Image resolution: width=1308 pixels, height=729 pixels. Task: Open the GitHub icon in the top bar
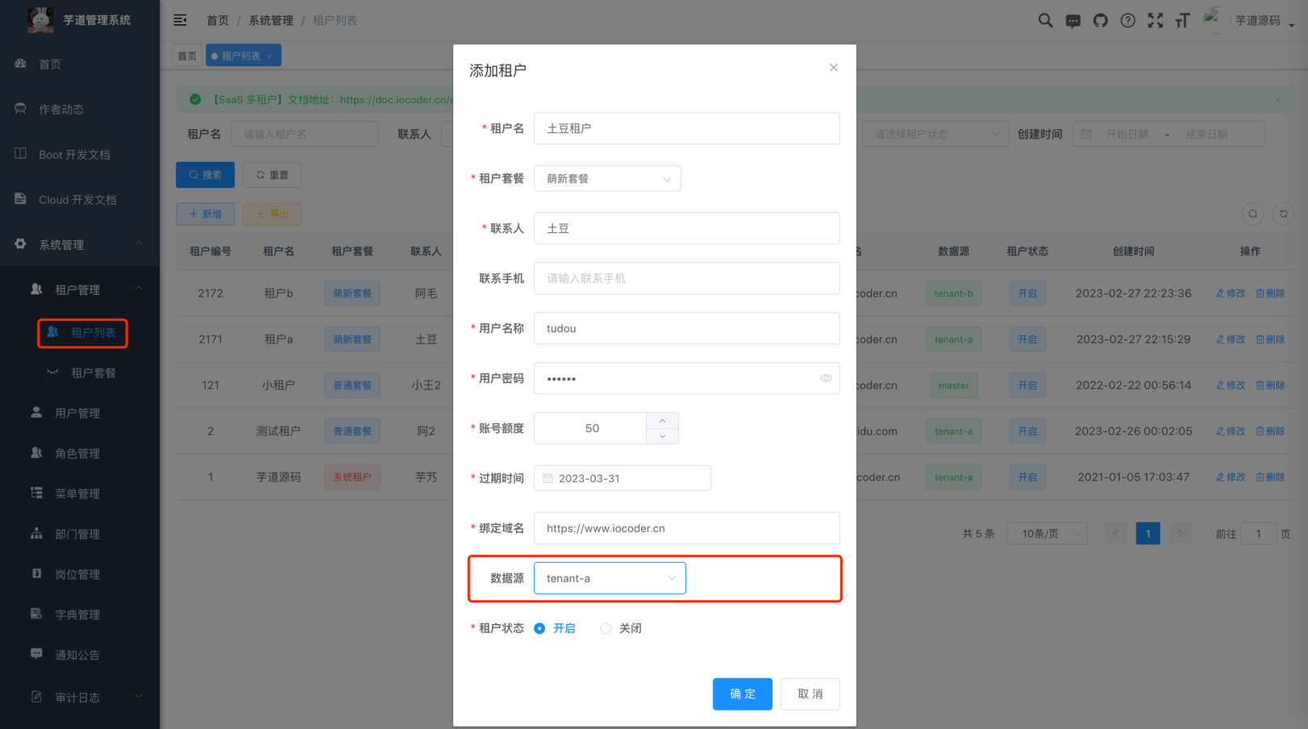tap(1100, 20)
